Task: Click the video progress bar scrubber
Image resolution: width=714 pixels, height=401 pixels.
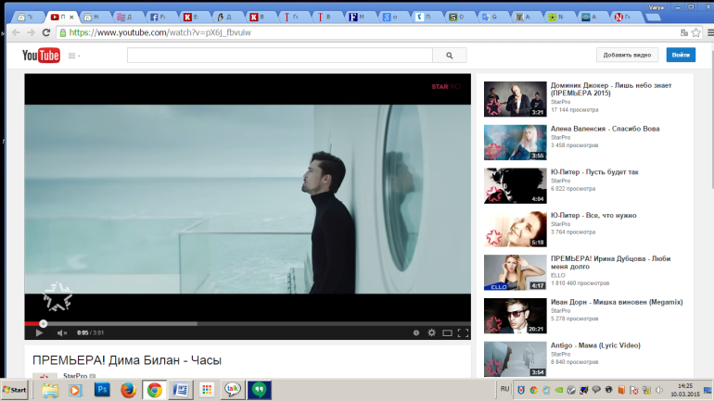Action: pos(44,324)
